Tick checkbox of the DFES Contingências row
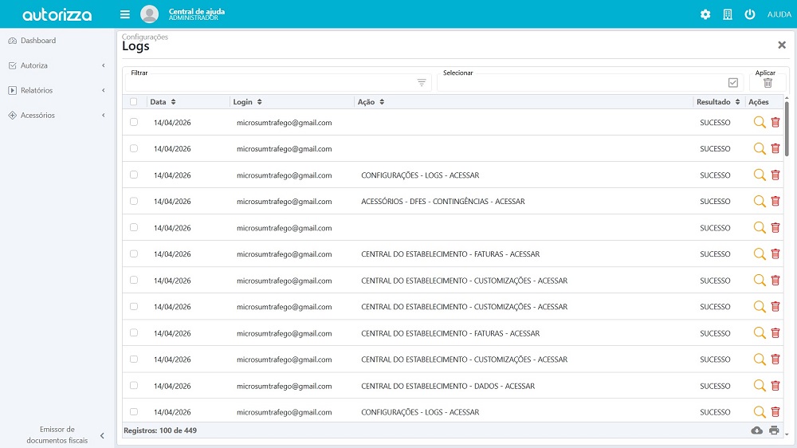This screenshot has width=797, height=448. pyautogui.click(x=134, y=201)
